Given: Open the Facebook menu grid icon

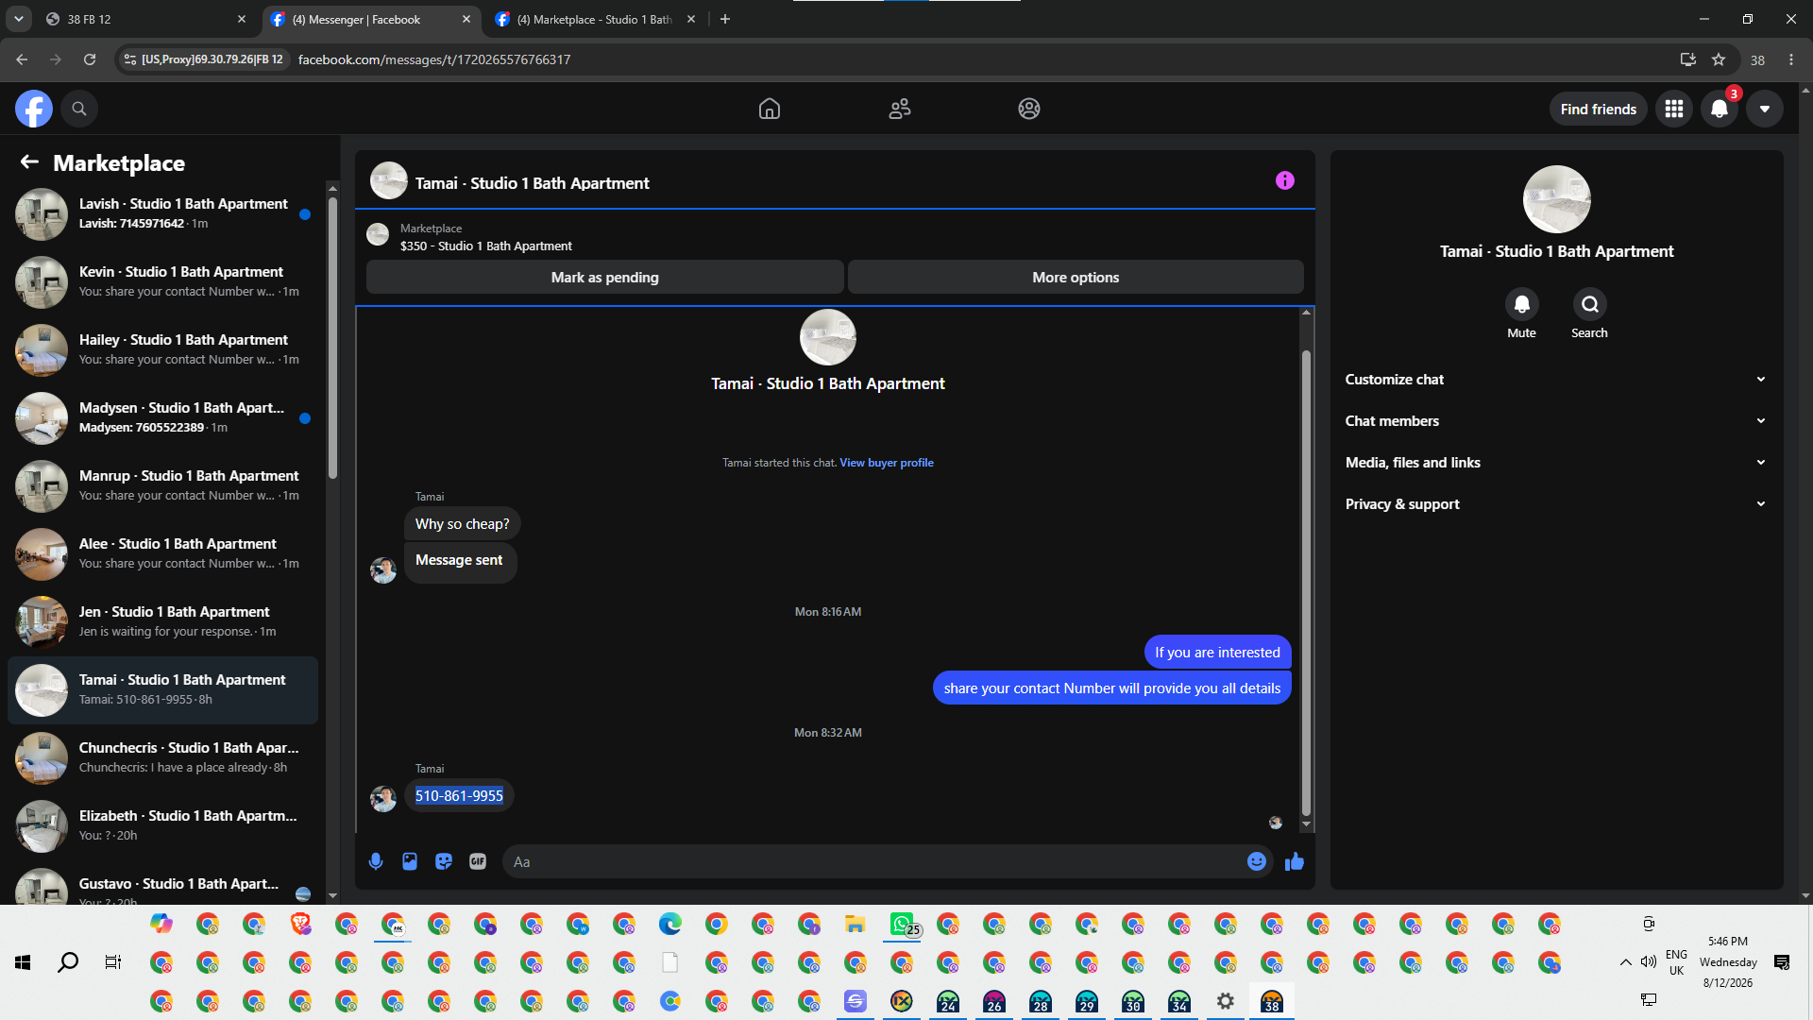Looking at the screenshot, I should coord(1674,109).
